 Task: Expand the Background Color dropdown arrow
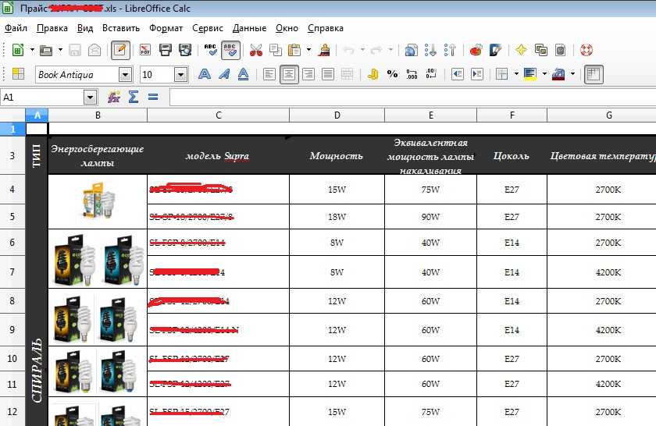click(x=544, y=74)
